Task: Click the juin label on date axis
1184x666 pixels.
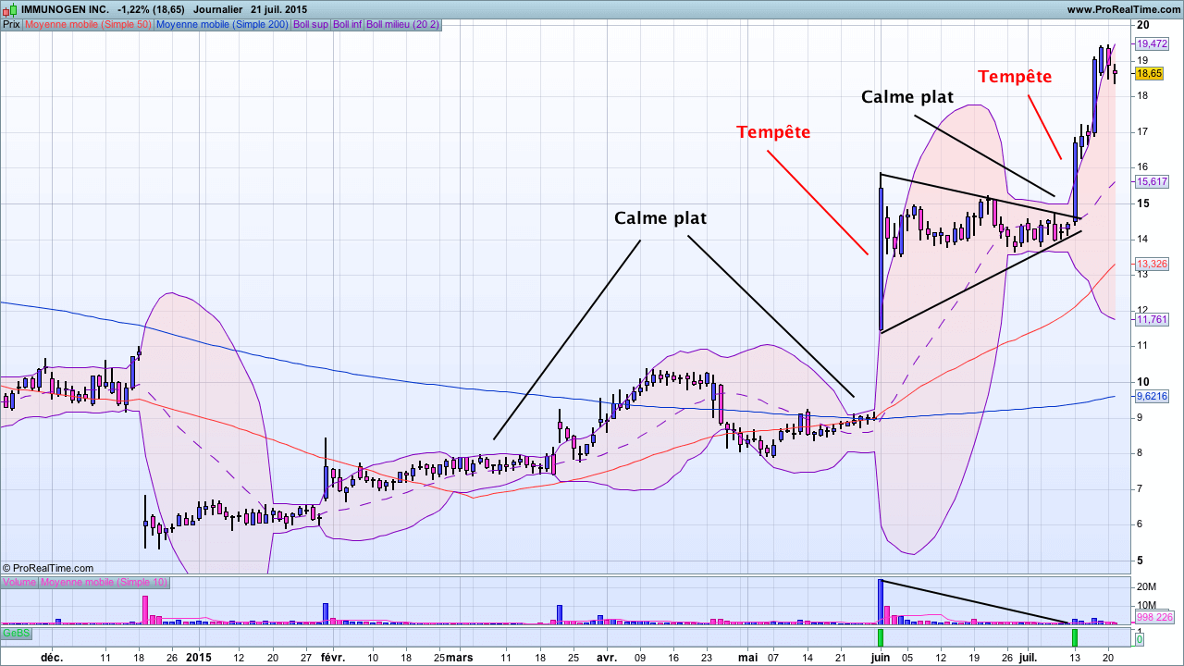Action: pyautogui.click(x=881, y=658)
